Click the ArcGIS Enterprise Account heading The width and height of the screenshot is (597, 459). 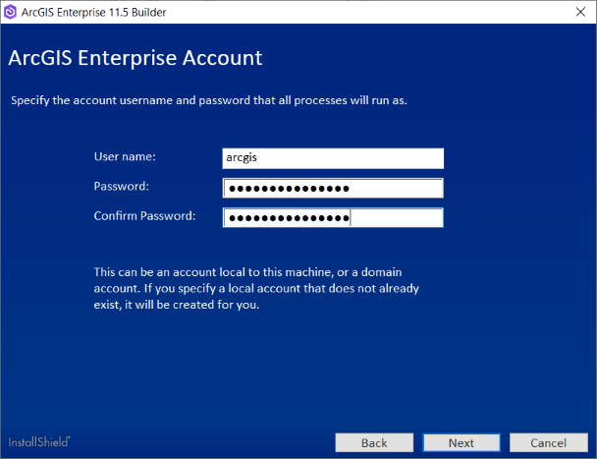(x=136, y=58)
